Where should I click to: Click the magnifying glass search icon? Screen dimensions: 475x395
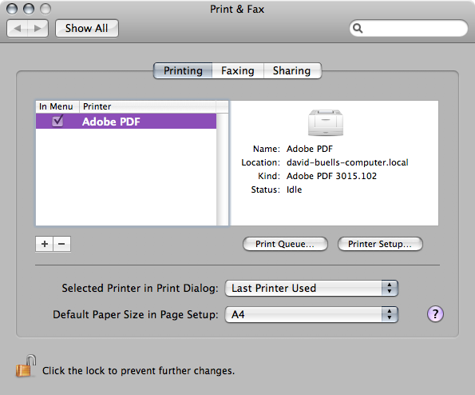[358, 28]
